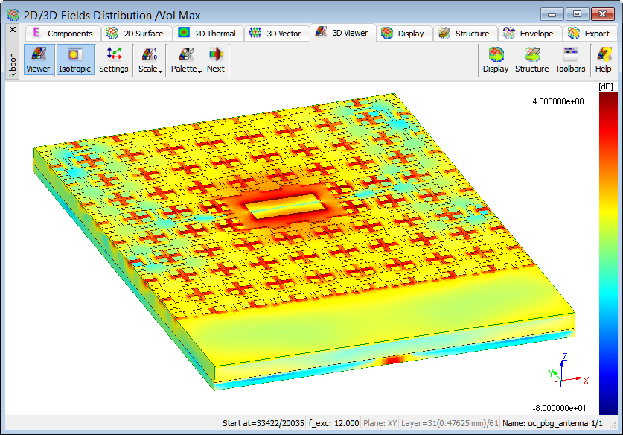Image resolution: width=623 pixels, height=435 pixels.
Task: Switch to the Components tab
Action: pos(62,34)
